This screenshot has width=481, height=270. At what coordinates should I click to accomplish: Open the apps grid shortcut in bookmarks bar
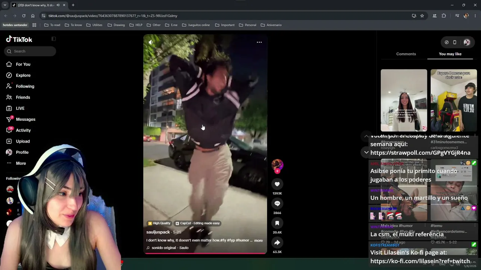34,25
